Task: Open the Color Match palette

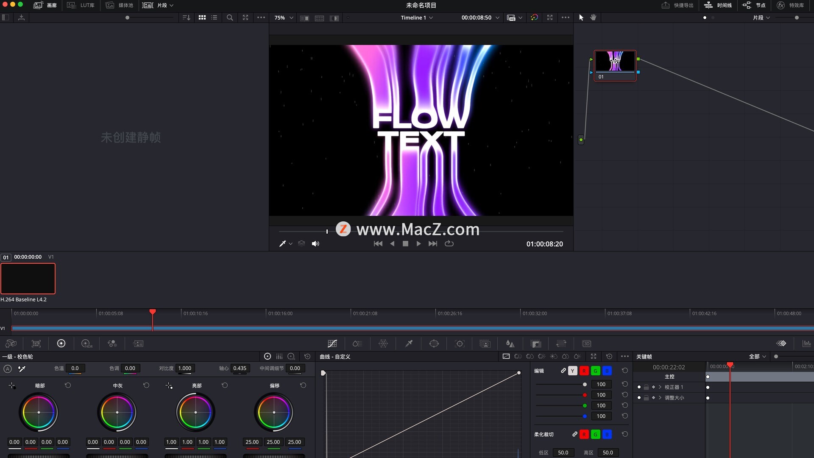Action: (x=36, y=343)
